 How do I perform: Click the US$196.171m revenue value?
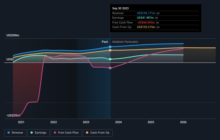(146, 13)
